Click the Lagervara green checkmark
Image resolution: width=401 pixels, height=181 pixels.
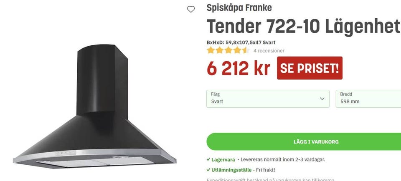point(208,160)
